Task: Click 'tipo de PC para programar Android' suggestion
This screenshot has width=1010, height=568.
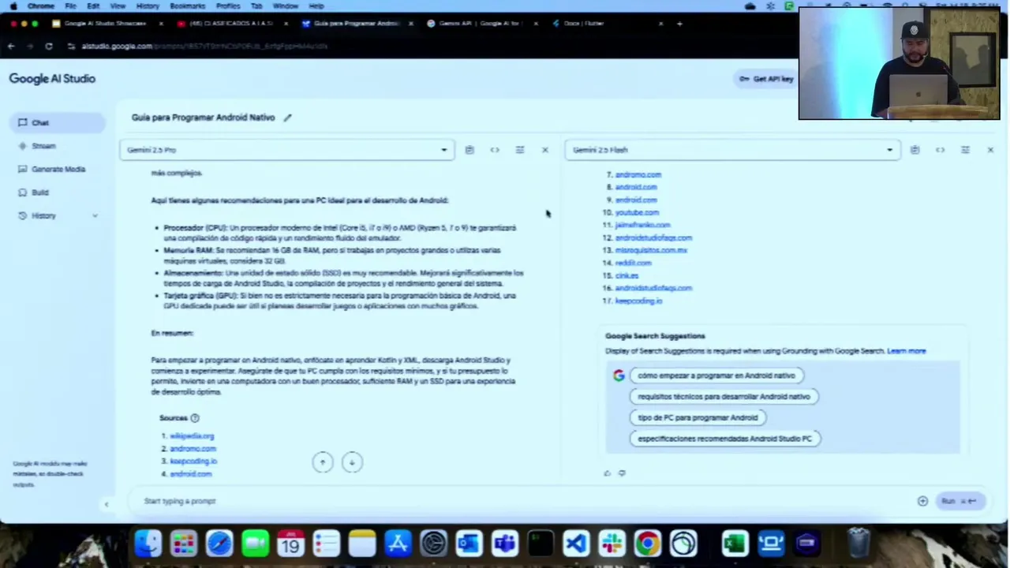Action: tap(698, 418)
